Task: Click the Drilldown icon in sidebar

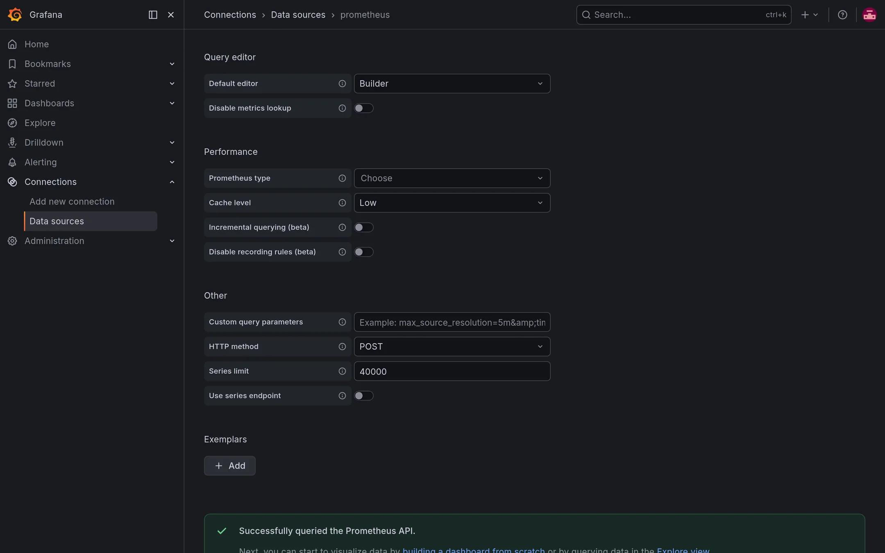Action: pyautogui.click(x=12, y=143)
